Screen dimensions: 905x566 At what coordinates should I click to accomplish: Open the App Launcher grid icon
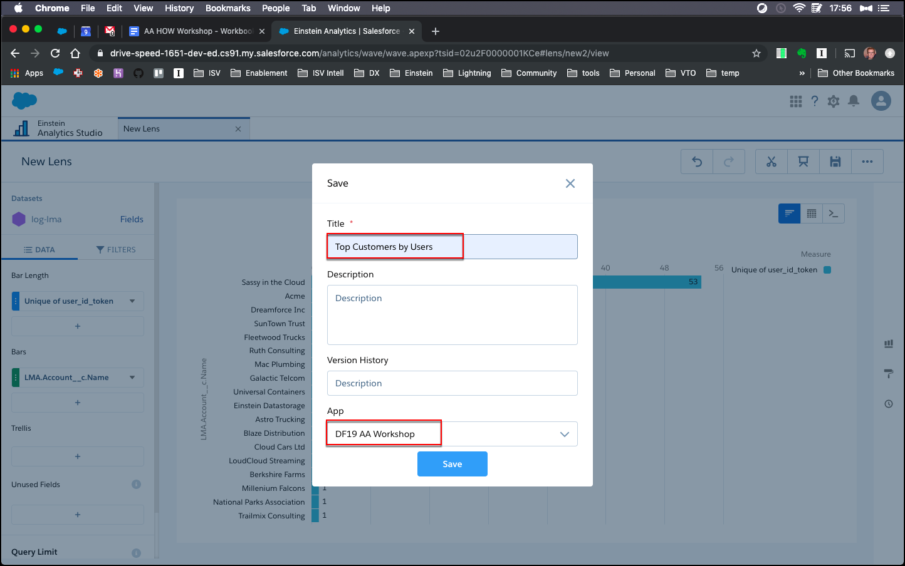tap(796, 101)
